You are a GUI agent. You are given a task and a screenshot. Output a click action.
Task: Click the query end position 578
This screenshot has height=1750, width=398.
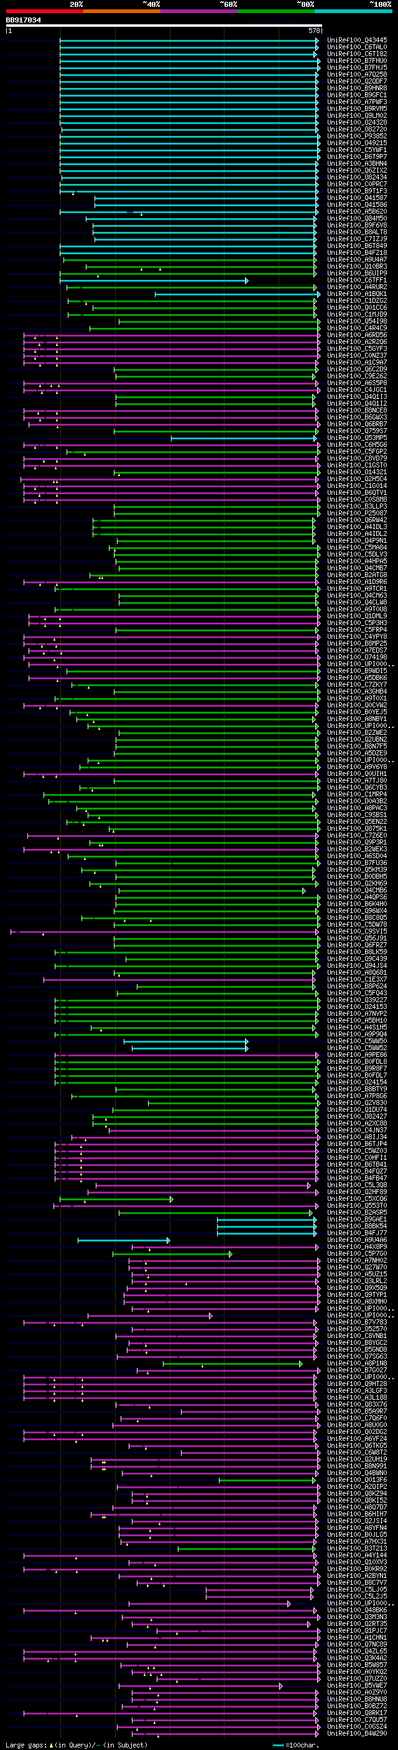click(x=314, y=31)
